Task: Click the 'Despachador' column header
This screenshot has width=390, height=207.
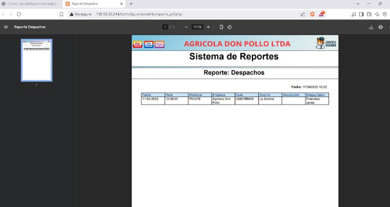Action: [x=317, y=95]
